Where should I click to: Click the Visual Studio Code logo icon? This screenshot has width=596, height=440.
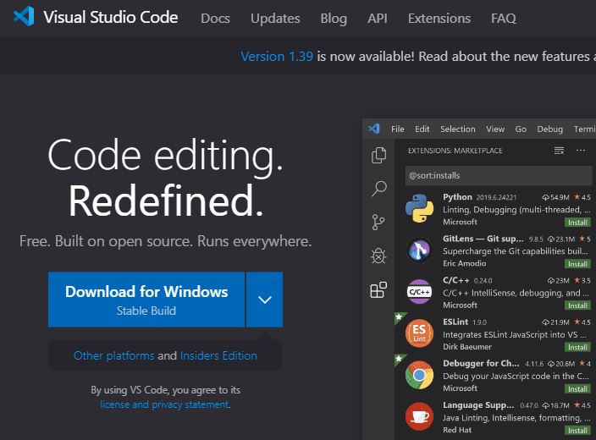pyautogui.click(x=24, y=17)
